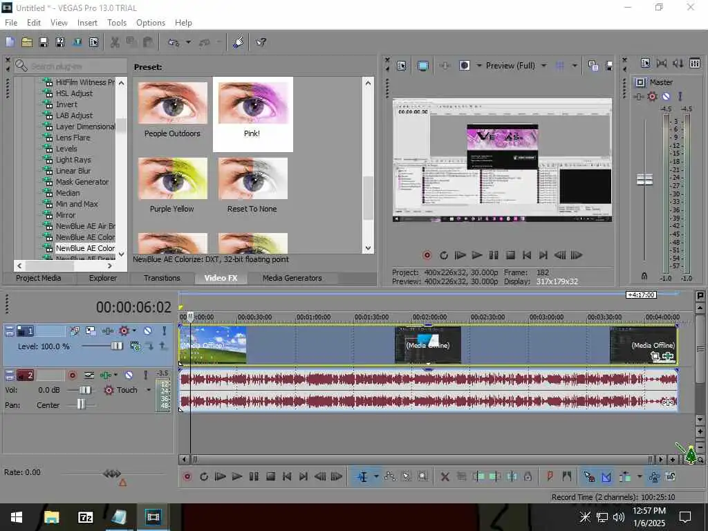Switch to the Project Media tab

tap(39, 278)
